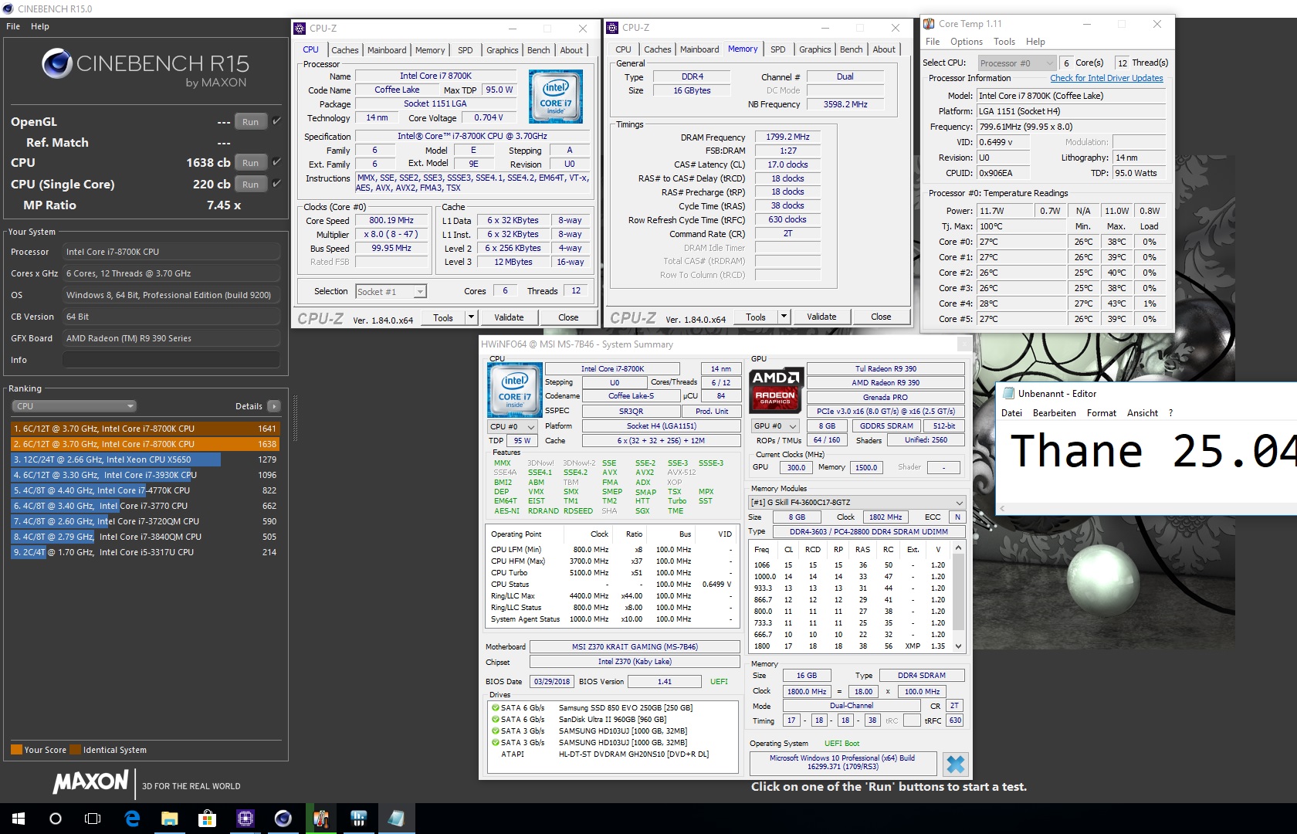Viewport: 1297px width, 834px height.
Task: Switch to CPU-Z via its taskbar icon
Action: click(246, 819)
